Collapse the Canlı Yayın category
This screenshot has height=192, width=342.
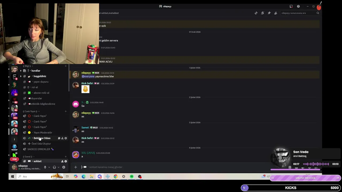[x=31, y=111]
